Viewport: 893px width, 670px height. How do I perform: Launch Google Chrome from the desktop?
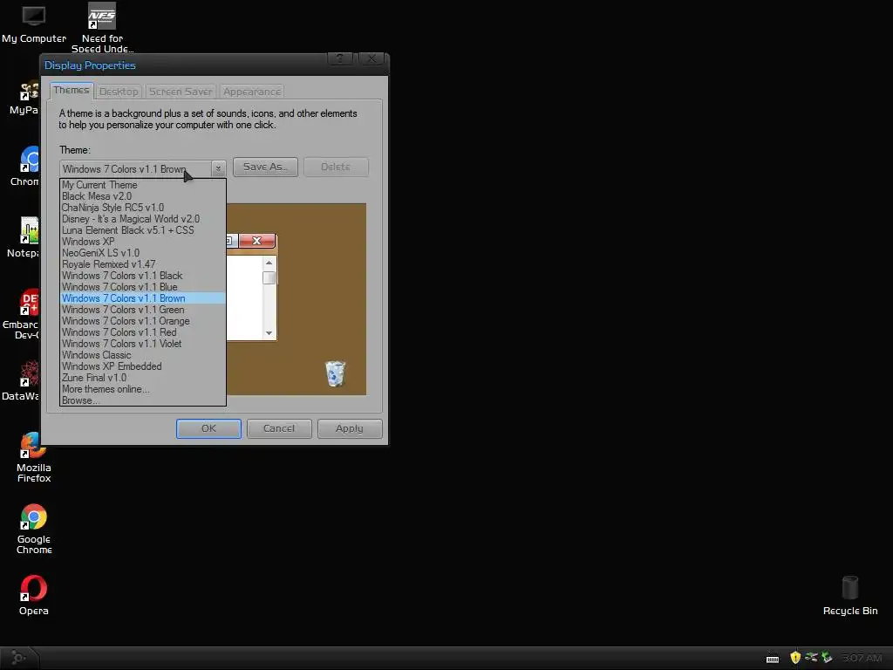34,529
